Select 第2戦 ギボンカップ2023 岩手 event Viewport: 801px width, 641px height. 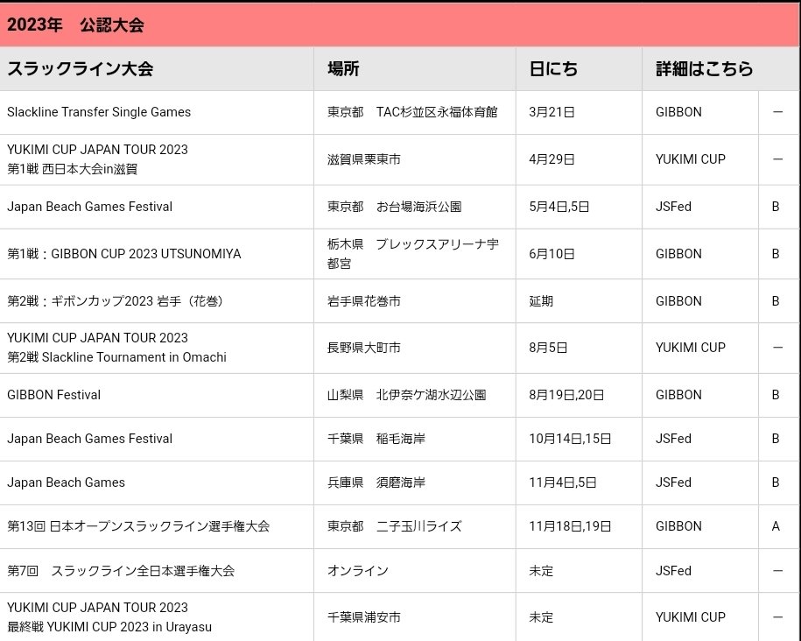point(116,301)
